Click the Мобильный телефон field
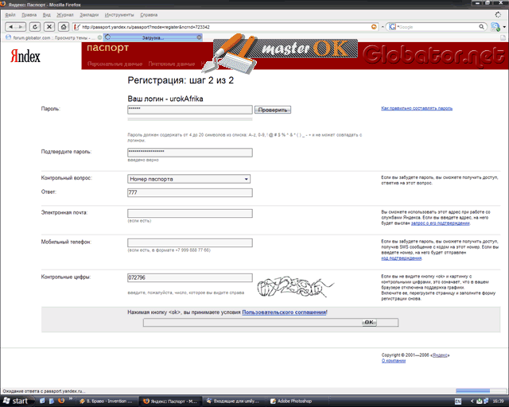 190,242
